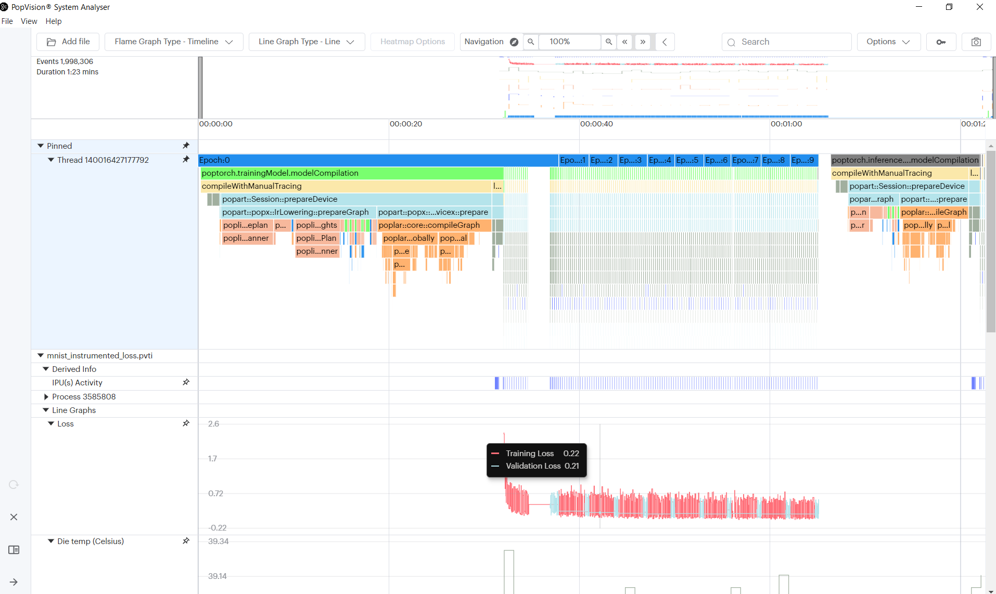996x594 pixels.
Task: Open the Navigation compass tool
Action: point(514,42)
